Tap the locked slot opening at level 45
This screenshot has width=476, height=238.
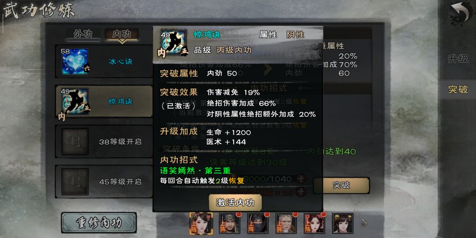point(104,182)
